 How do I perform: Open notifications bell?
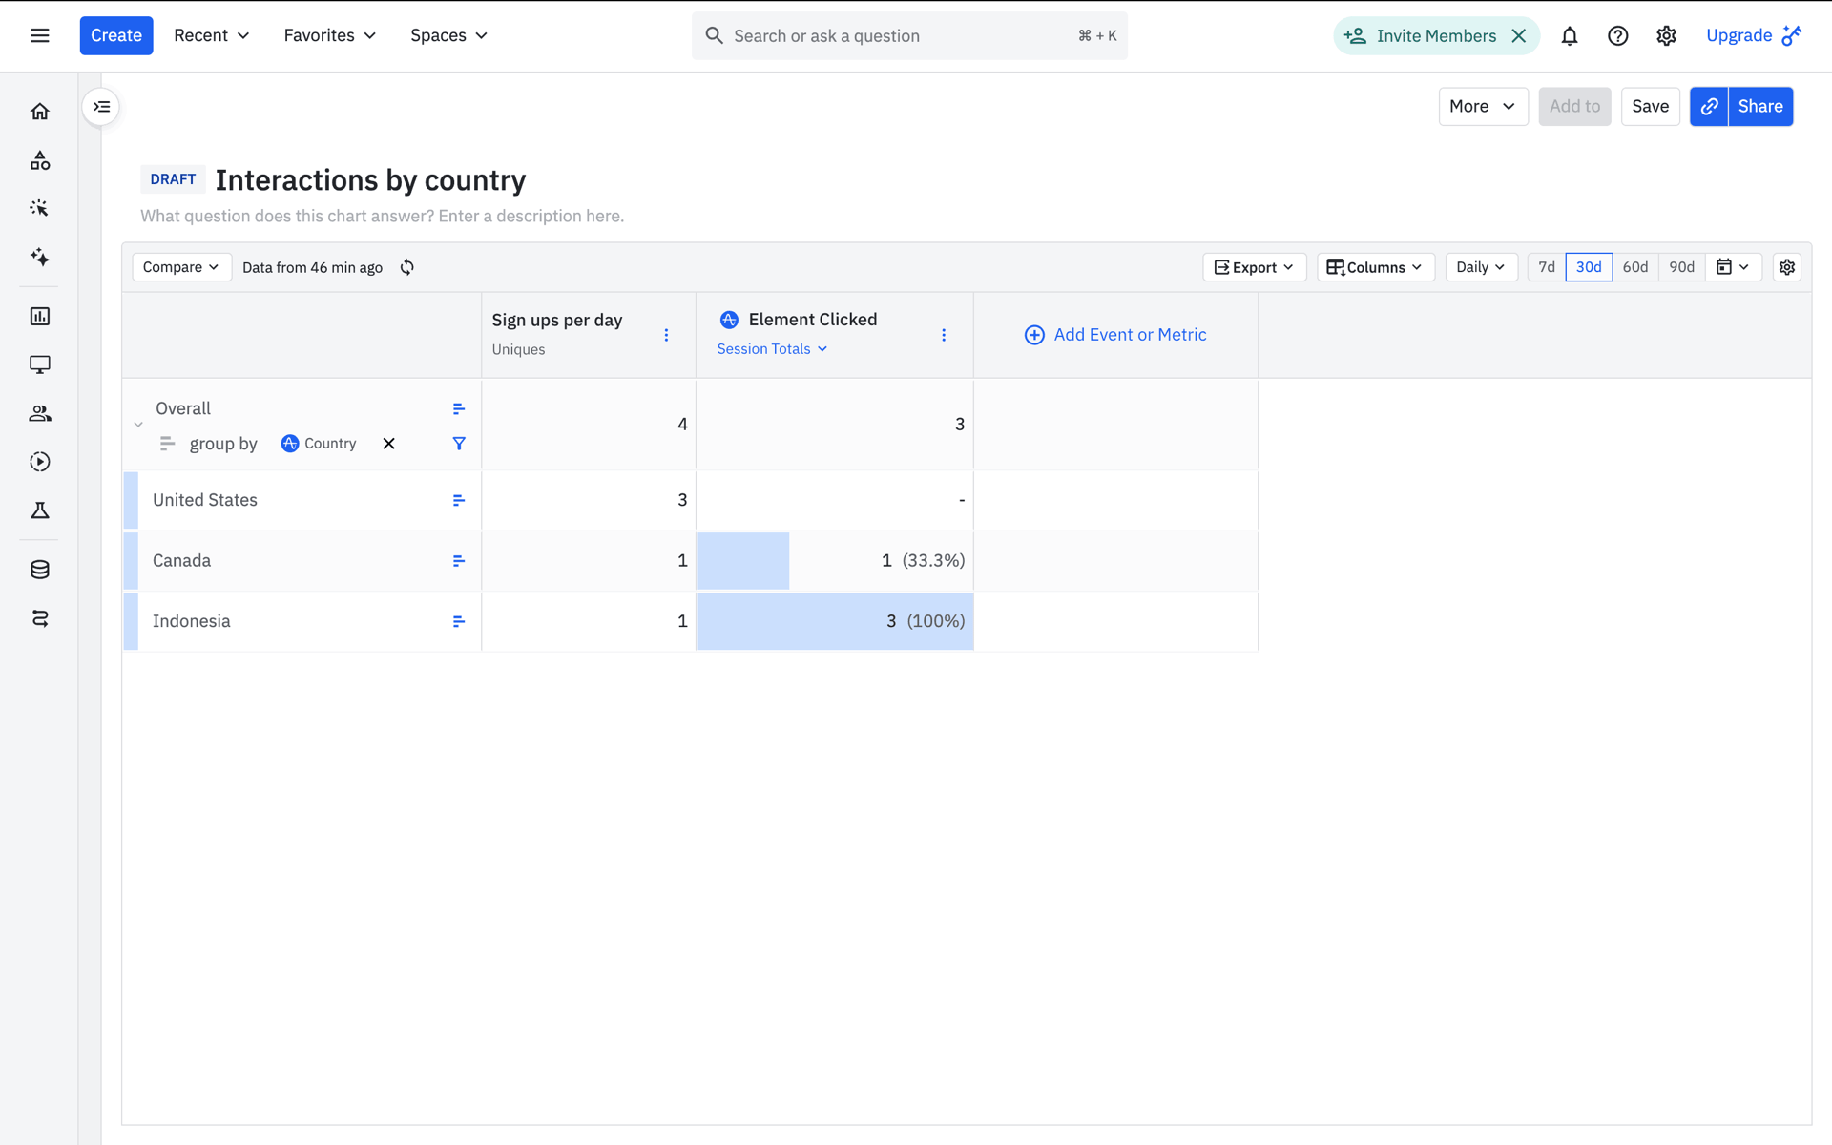click(1570, 36)
